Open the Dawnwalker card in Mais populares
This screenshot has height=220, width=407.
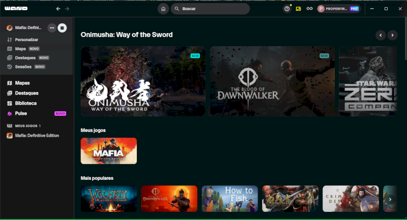click(169, 199)
